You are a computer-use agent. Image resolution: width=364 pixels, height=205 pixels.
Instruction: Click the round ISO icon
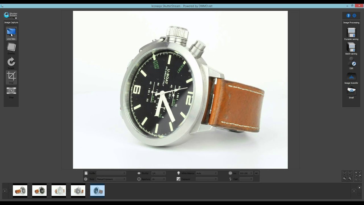[230, 173]
